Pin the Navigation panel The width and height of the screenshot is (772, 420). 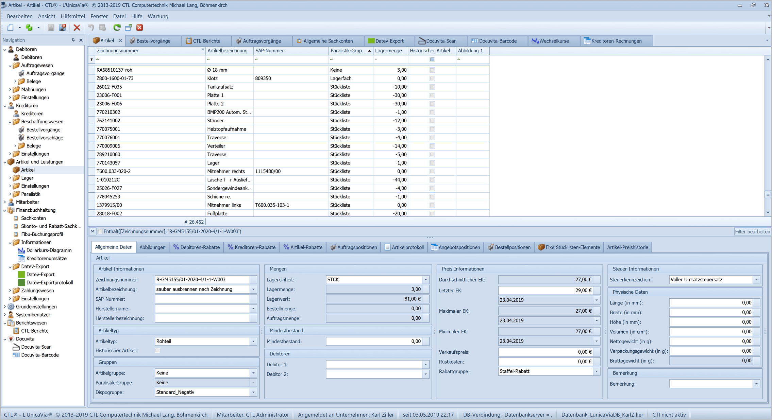73,40
